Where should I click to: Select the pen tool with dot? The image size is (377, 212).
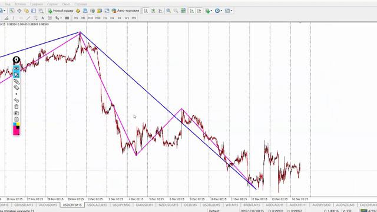point(16,81)
